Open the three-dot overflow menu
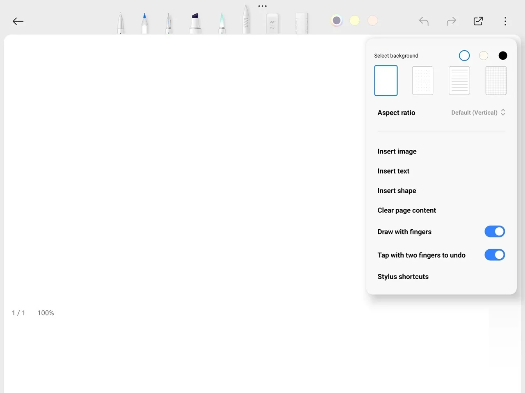Screen dimensions: 525x393 [505, 21]
